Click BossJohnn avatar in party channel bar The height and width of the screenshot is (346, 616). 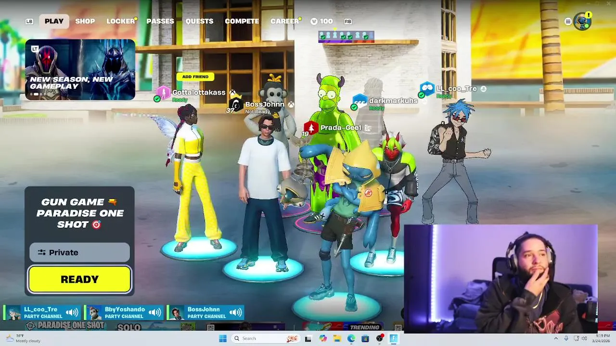point(178,312)
